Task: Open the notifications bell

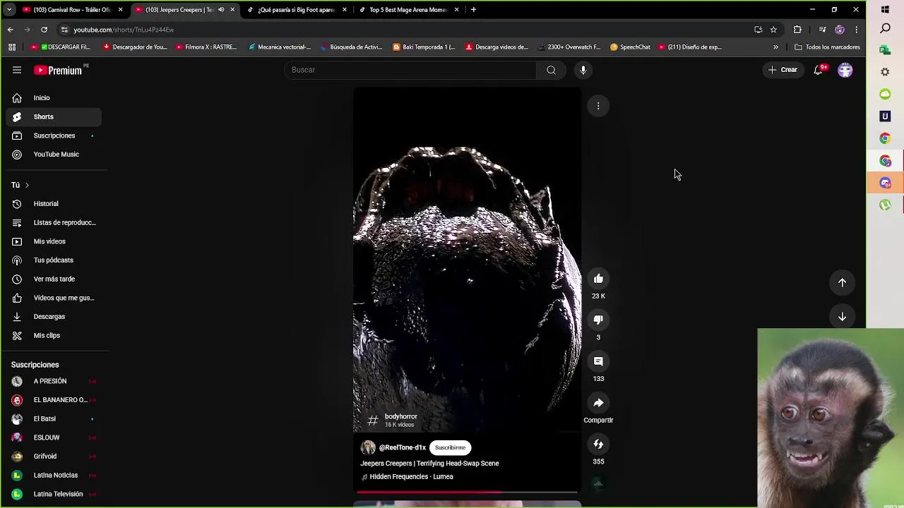Action: point(819,70)
